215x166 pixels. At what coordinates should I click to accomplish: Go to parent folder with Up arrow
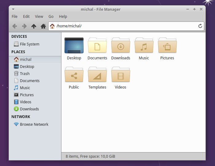(x=34, y=26)
